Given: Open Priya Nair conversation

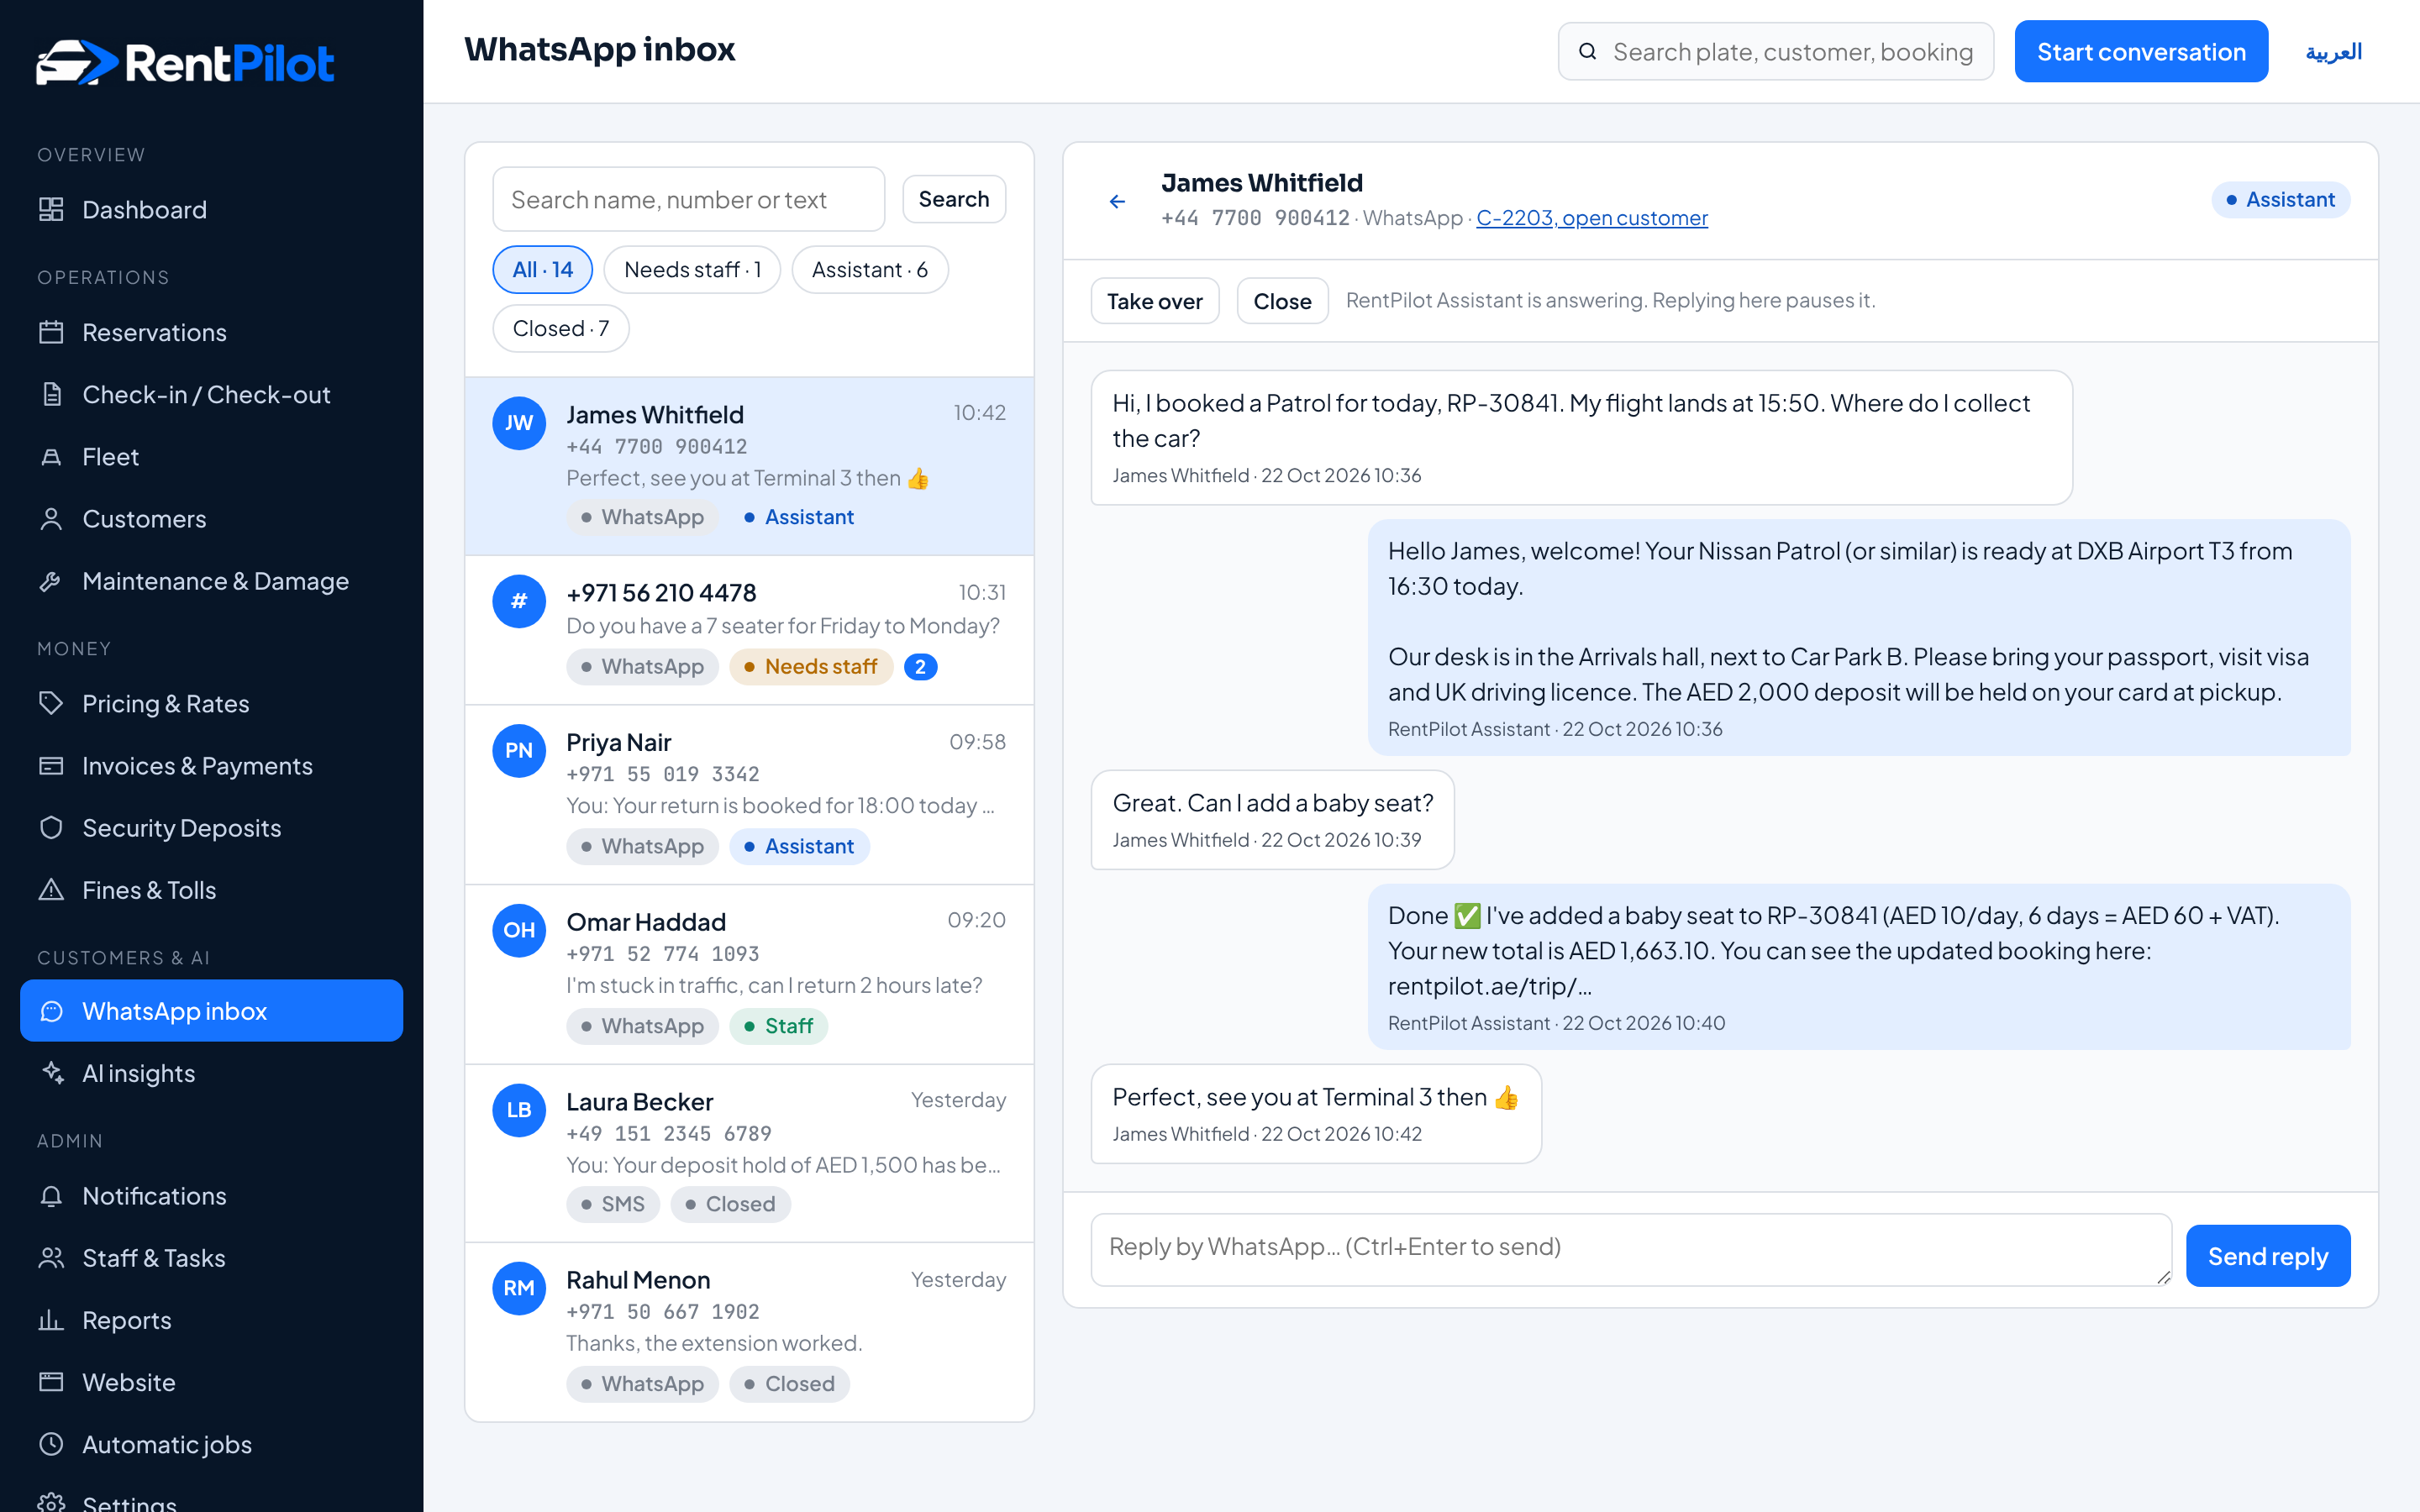Looking at the screenshot, I should (x=749, y=795).
